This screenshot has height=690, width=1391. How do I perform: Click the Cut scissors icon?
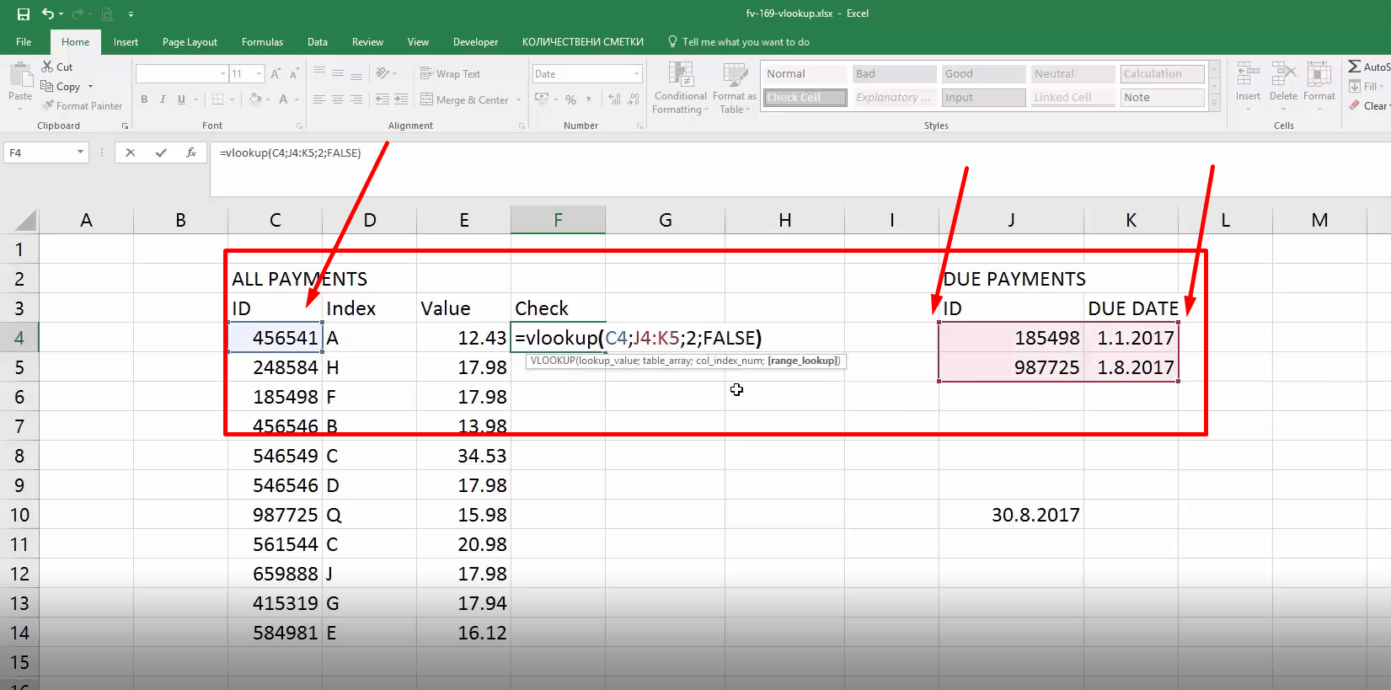point(47,67)
